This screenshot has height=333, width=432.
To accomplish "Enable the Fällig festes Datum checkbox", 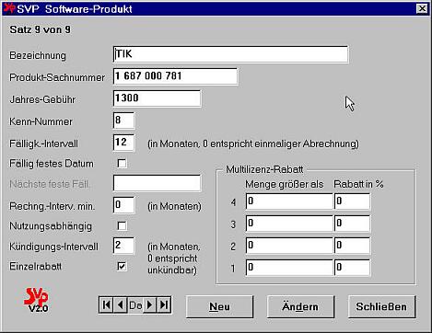I will tap(122, 163).
